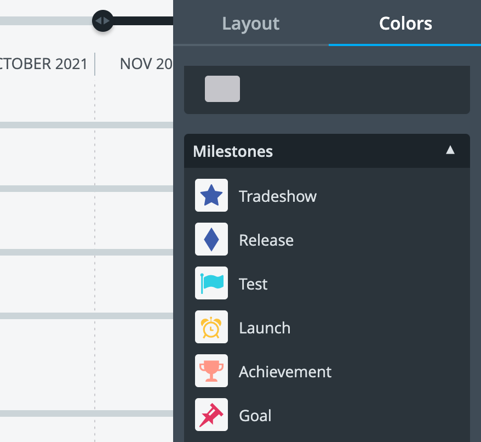The height and width of the screenshot is (442, 481).
Task: Select the cyan flag Test icon
Action: (x=211, y=283)
